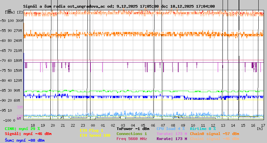This screenshot has width=267, height=143.
Task: Click the '03' hour tick label
Action: 123,125
